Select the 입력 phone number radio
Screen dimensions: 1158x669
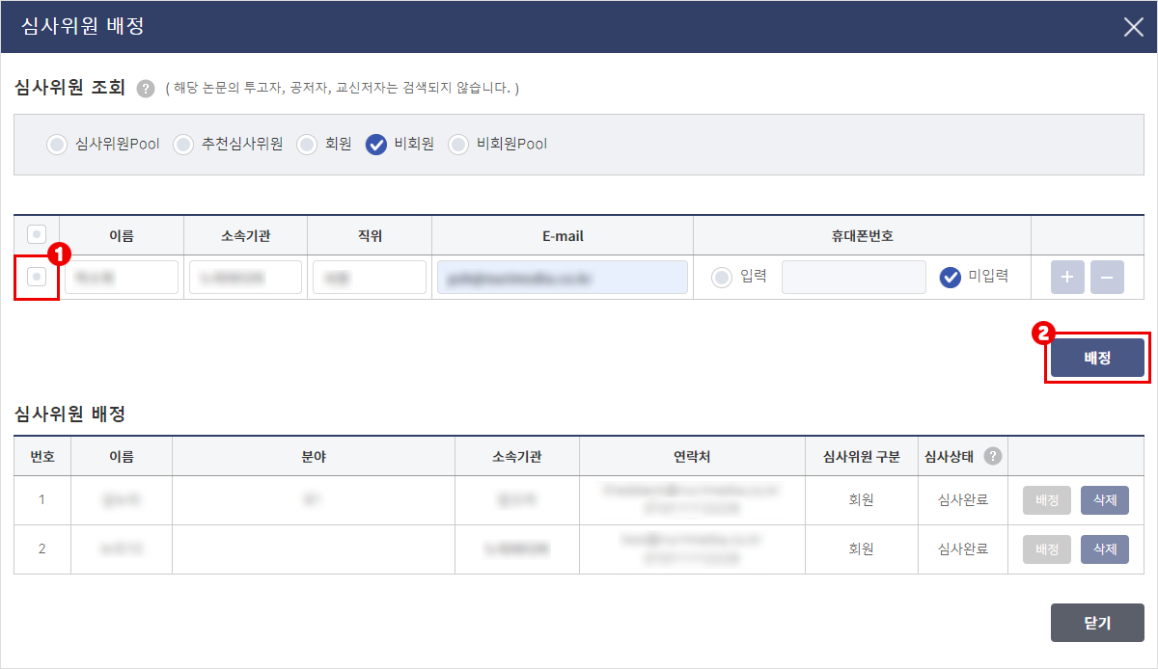(x=722, y=277)
